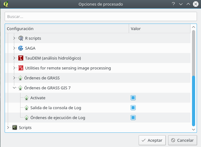Expand the Scripts tree node

(8, 127)
